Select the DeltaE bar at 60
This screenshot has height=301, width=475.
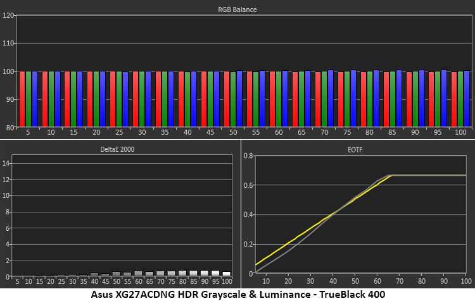coord(139,274)
